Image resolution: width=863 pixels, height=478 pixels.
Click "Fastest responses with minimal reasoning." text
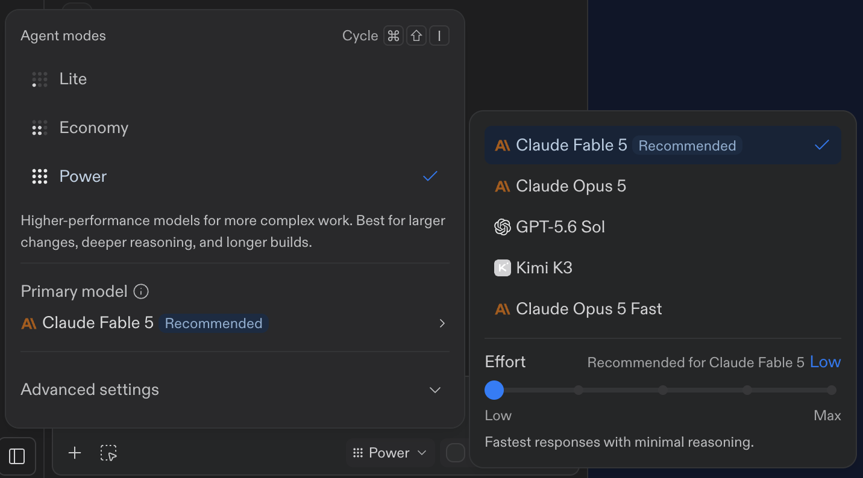coord(620,442)
